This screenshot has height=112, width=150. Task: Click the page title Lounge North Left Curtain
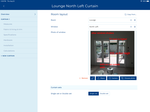tap(75, 6)
